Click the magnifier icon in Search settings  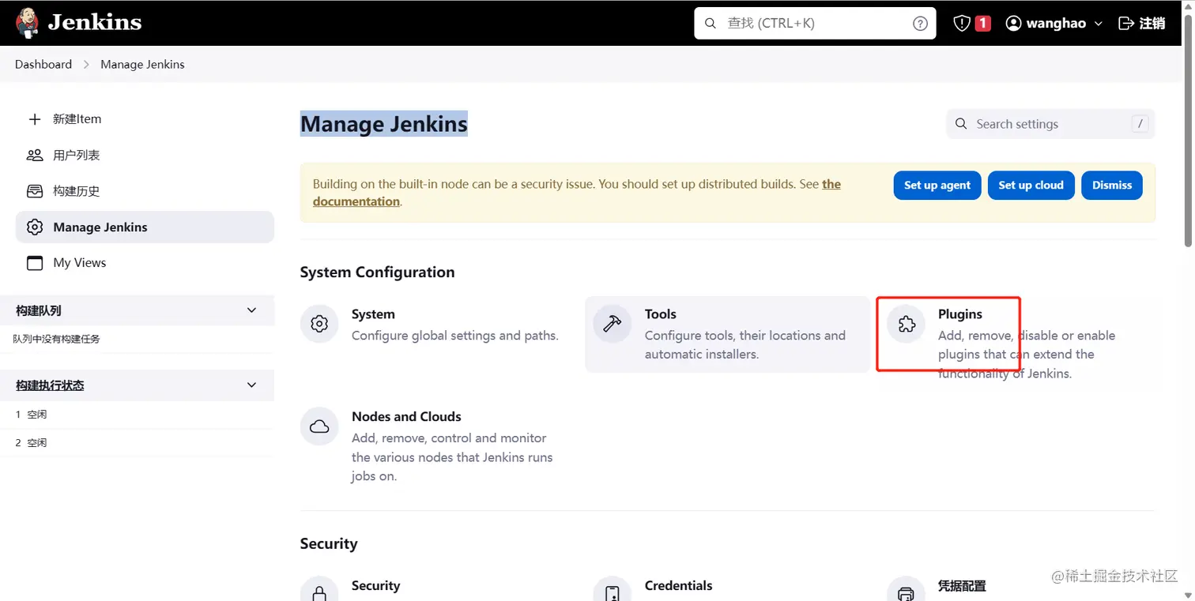961,124
